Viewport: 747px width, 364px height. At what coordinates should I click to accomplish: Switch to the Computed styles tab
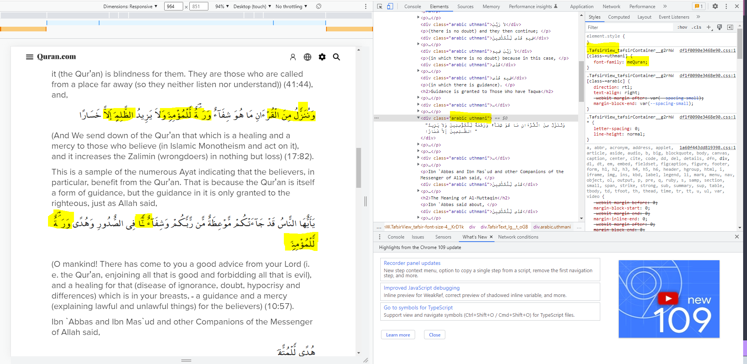tap(619, 17)
